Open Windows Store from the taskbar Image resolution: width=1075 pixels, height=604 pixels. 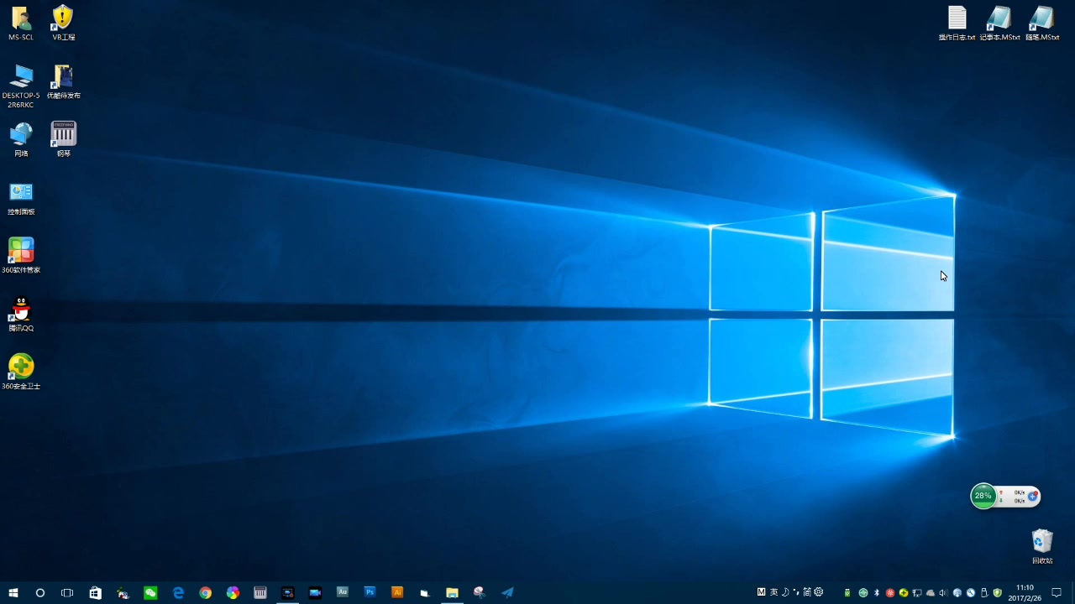pyautogui.click(x=95, y=592)
